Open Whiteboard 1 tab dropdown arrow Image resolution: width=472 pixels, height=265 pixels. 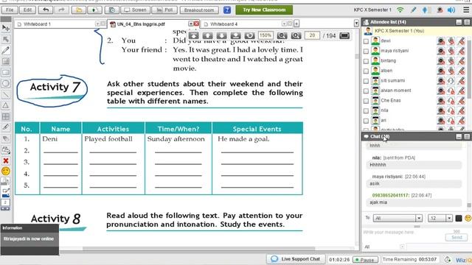click(x=97, y=24)
